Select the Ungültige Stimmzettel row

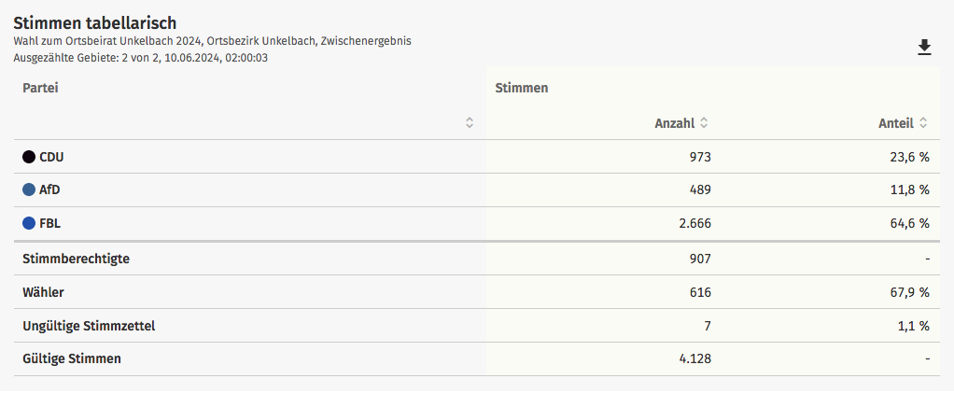coord(477,326)
